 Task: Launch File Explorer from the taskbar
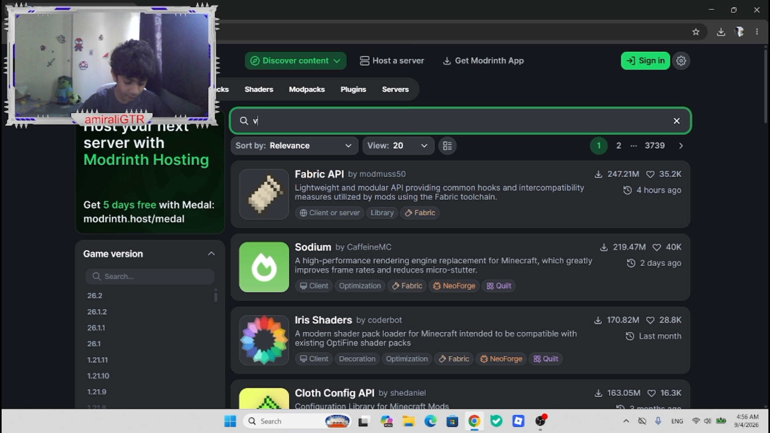tap(408, 421)
